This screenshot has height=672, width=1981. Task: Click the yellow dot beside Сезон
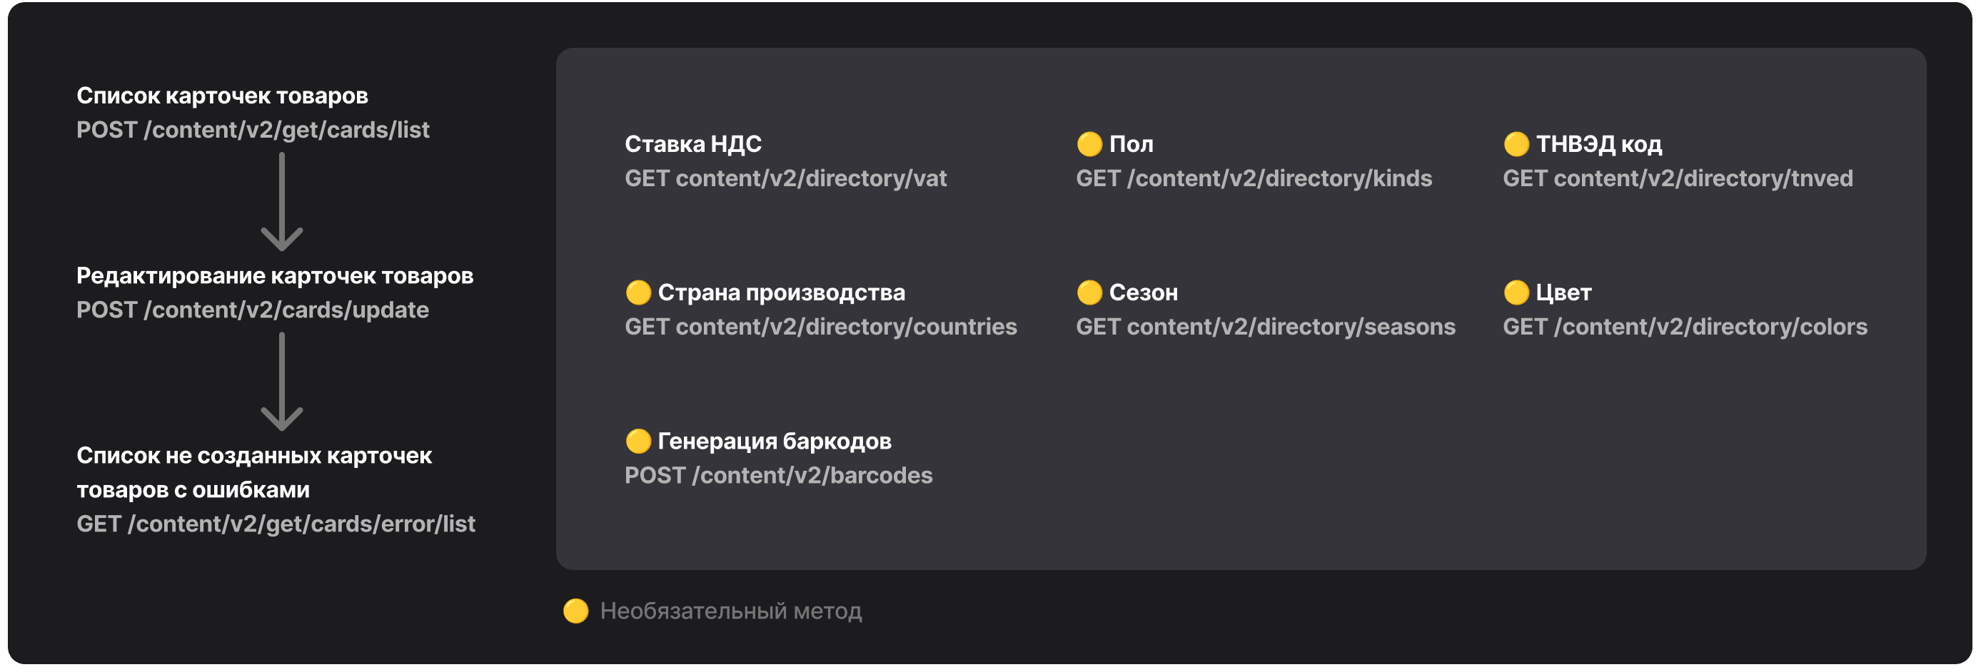(x=1089, y=292)
